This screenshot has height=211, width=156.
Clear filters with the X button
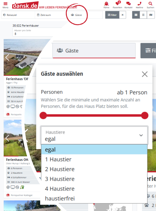[x=122, y=15]
